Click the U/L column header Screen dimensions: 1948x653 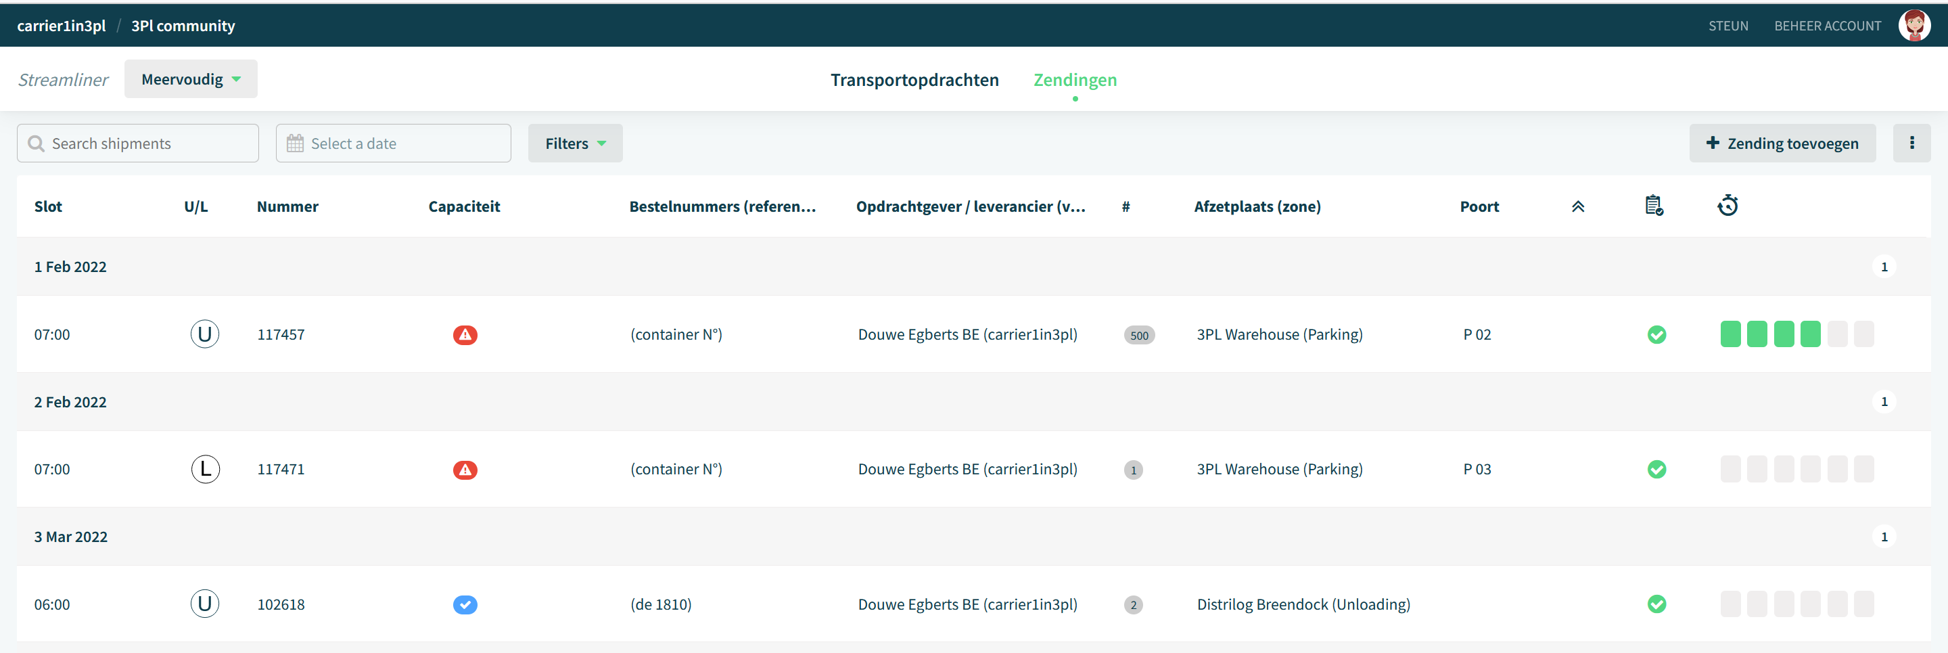click(196, 206)
